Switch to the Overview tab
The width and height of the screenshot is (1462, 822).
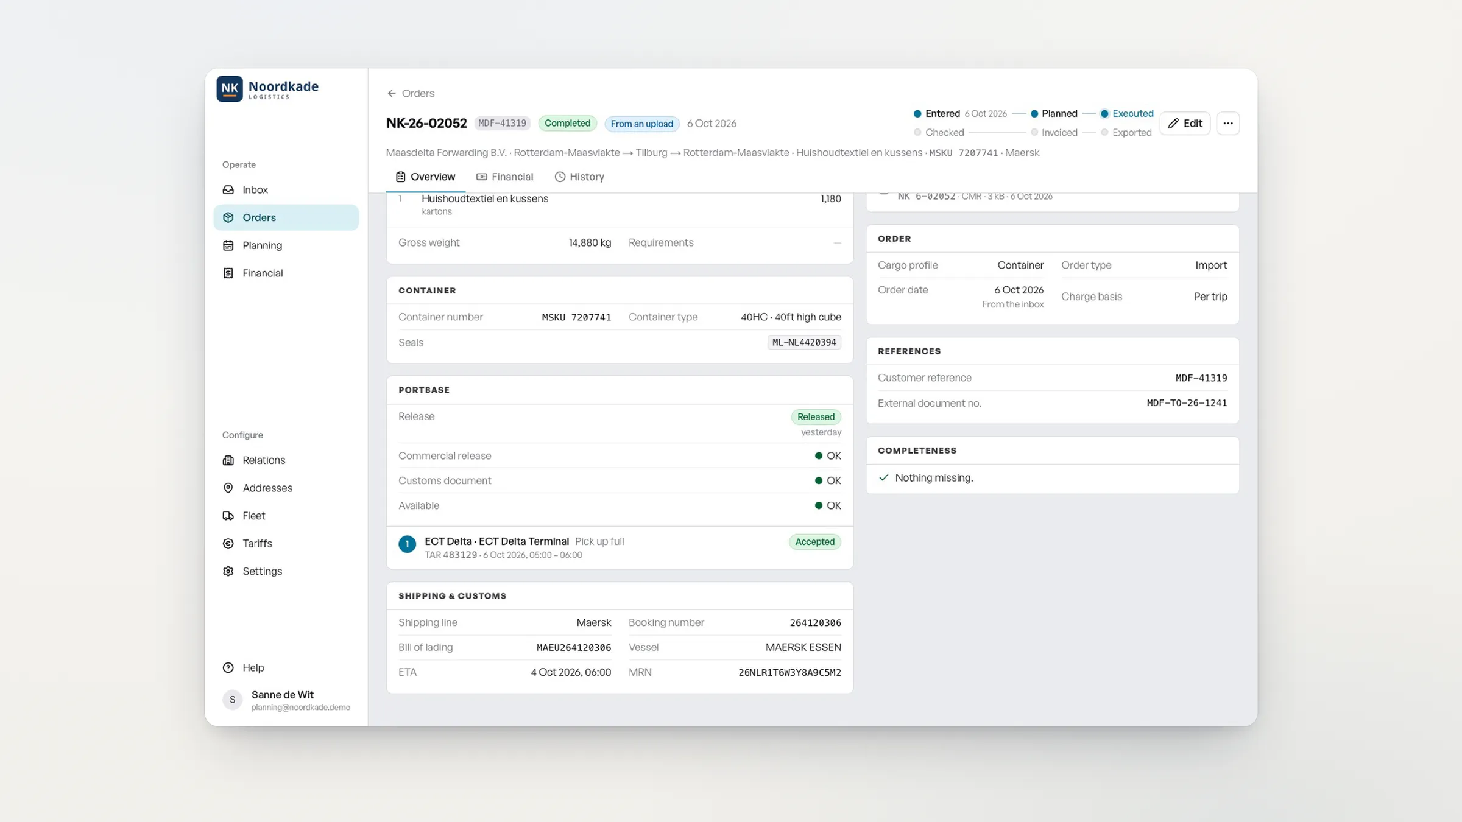[425, 177]
